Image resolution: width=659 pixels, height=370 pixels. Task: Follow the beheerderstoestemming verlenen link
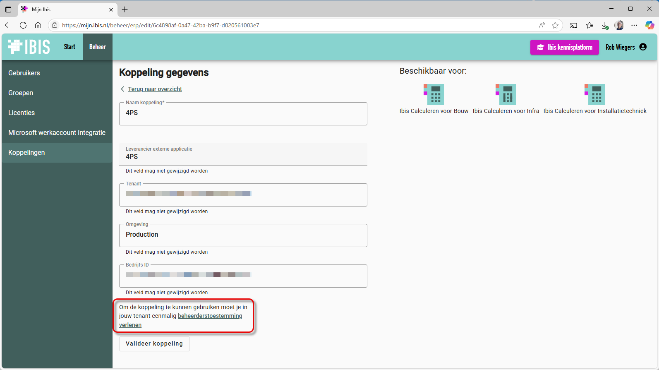click(x=210, y=316)
